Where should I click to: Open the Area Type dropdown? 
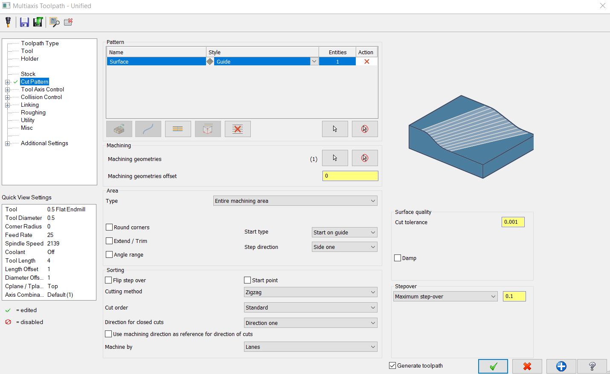295,201
